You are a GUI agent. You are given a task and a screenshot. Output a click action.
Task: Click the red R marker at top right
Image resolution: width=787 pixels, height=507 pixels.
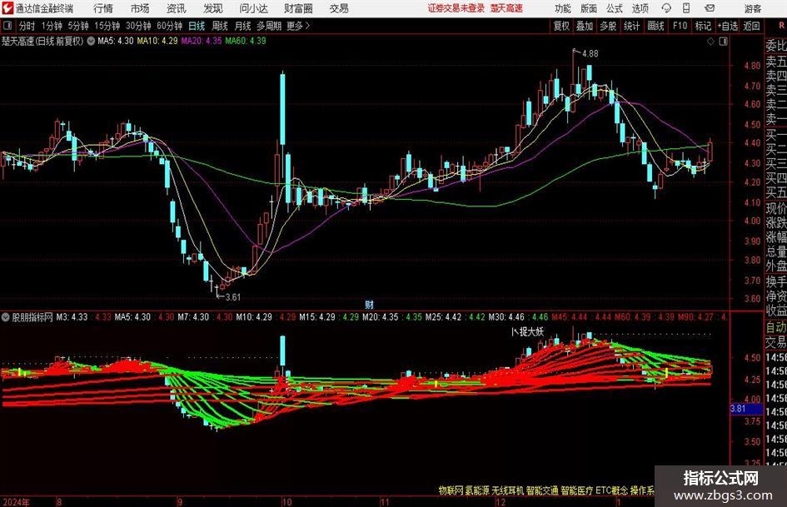click(781, 25)
